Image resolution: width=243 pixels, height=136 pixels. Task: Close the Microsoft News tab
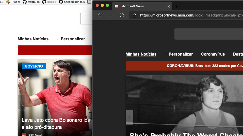[x=169, y=6]
